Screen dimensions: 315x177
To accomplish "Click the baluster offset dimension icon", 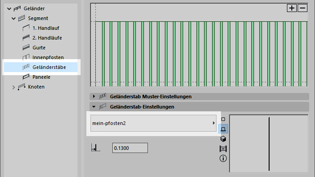I will coord(95,148).
